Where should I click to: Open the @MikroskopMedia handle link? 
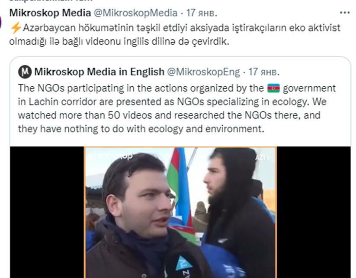point(135,13)
